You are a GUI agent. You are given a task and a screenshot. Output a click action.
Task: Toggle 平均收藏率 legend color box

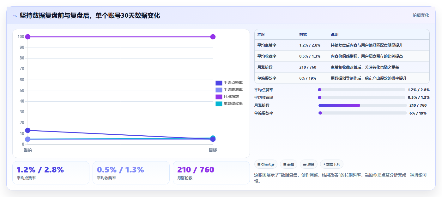click(x=219, y=90)
